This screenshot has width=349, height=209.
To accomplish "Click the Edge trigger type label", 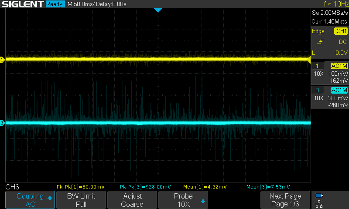I will coord(318,31).
